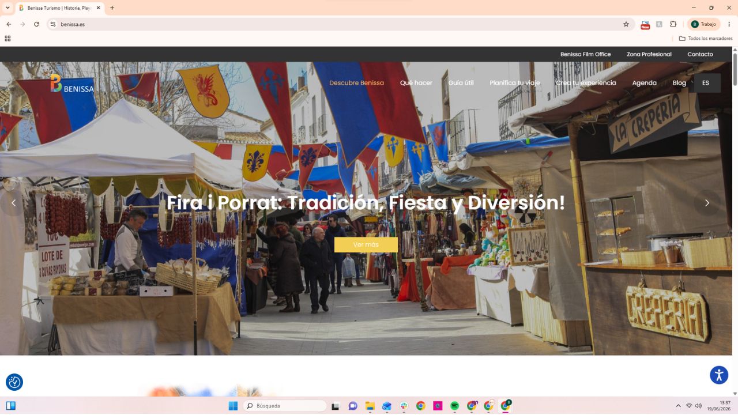The image size is (738, 415).
Task: Open Zona Profesional link
Action: click(649, 54)
